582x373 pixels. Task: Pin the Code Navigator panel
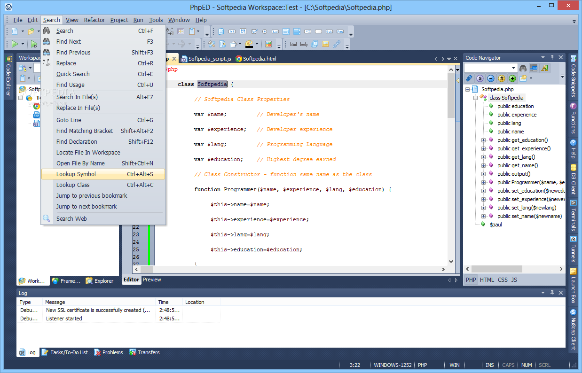[x=552, y=57]
